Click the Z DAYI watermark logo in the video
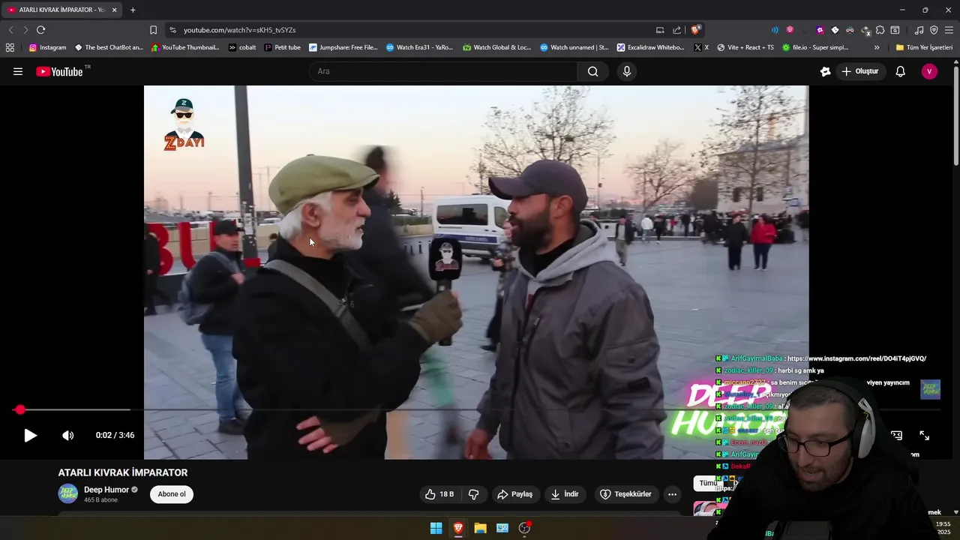Image resolution: width=960 pixels, height=540 pixels. (184, 124)
